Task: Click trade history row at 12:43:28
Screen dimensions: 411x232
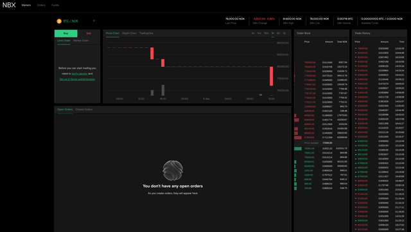Action: (380, 49)
